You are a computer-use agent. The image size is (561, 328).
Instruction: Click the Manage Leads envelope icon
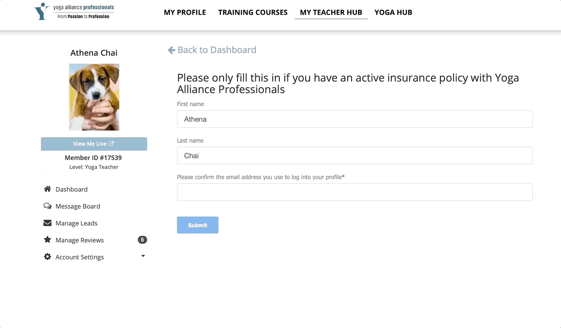(47, 223)
